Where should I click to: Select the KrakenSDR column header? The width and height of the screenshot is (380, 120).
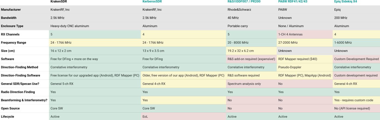pos(59,2)
